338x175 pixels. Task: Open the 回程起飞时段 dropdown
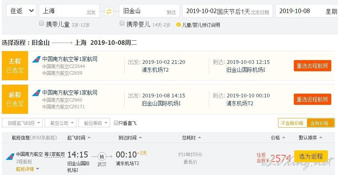coord(22,123)
